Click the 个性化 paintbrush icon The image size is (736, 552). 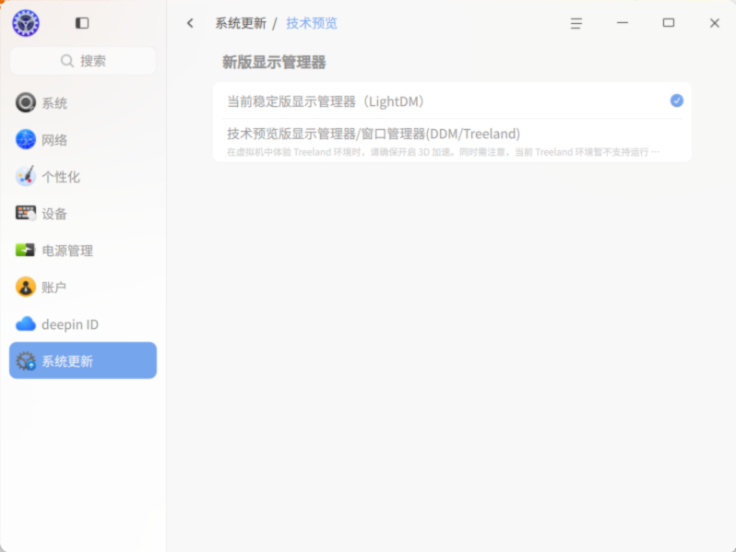tap(25, 176)
